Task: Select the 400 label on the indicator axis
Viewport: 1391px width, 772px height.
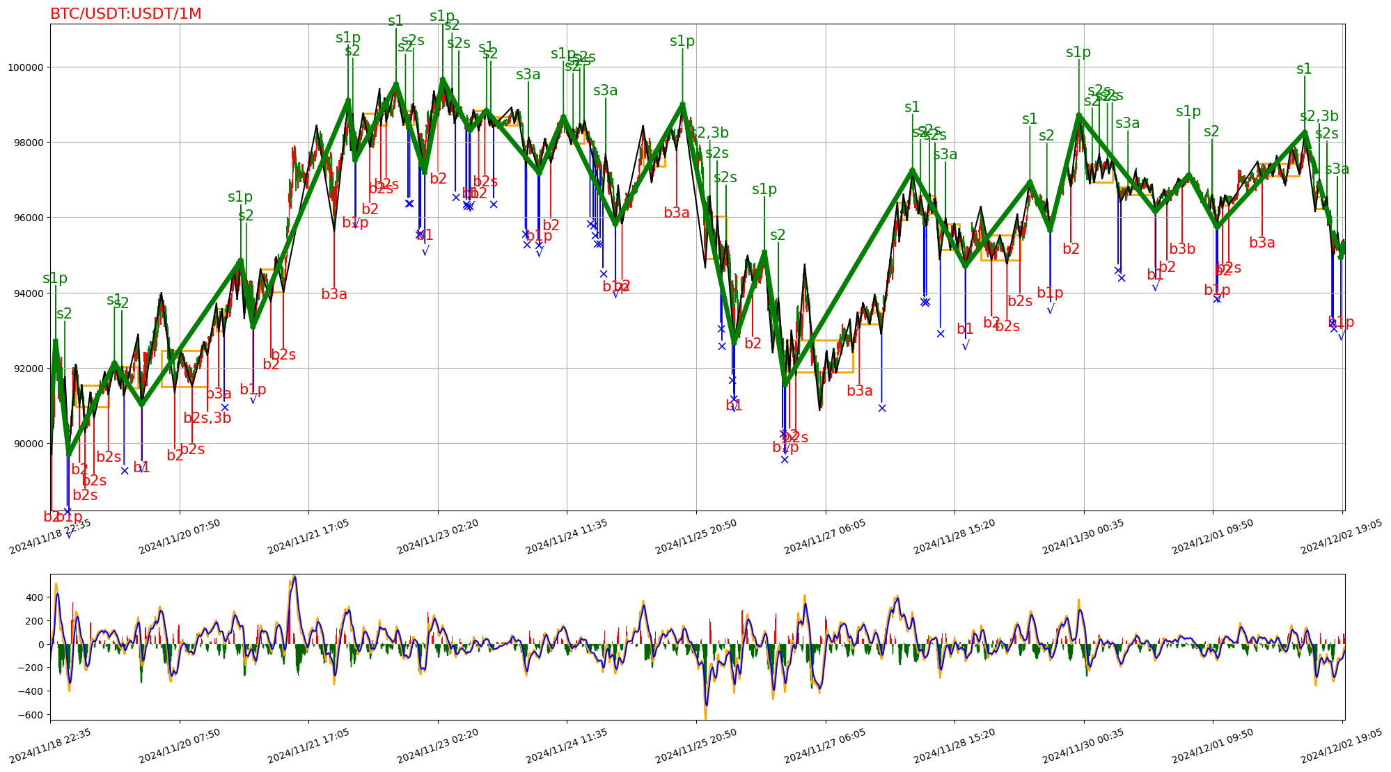Action: pos(36,597)
